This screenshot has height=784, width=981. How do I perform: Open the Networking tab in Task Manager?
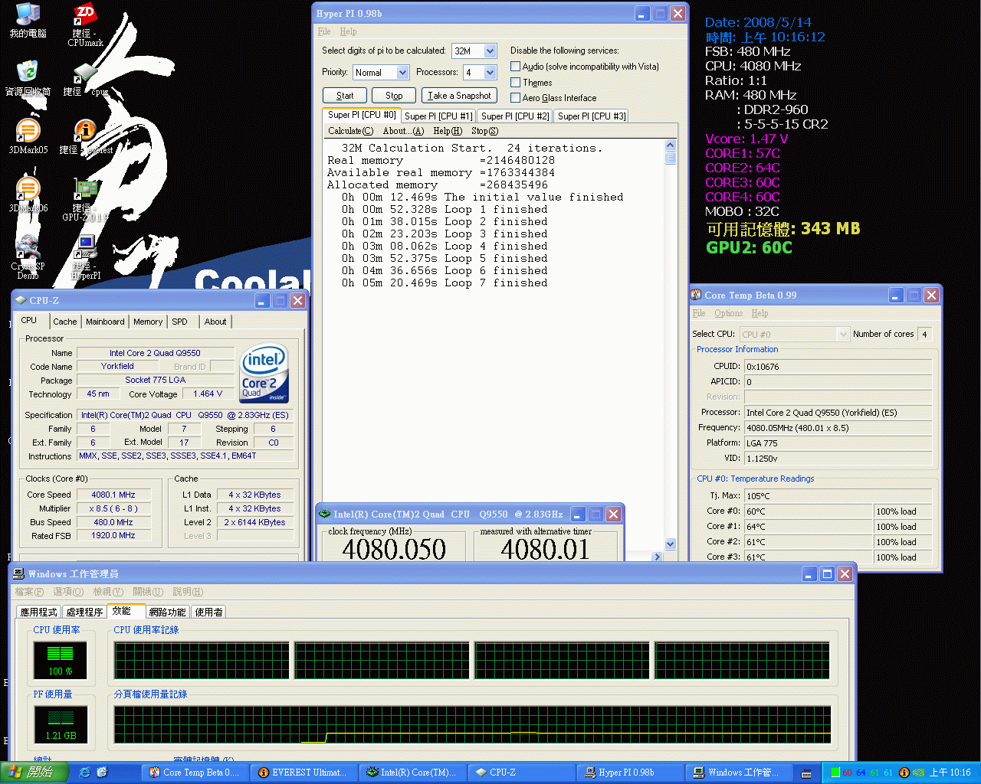pyautogui.click(x=167, y=612)
